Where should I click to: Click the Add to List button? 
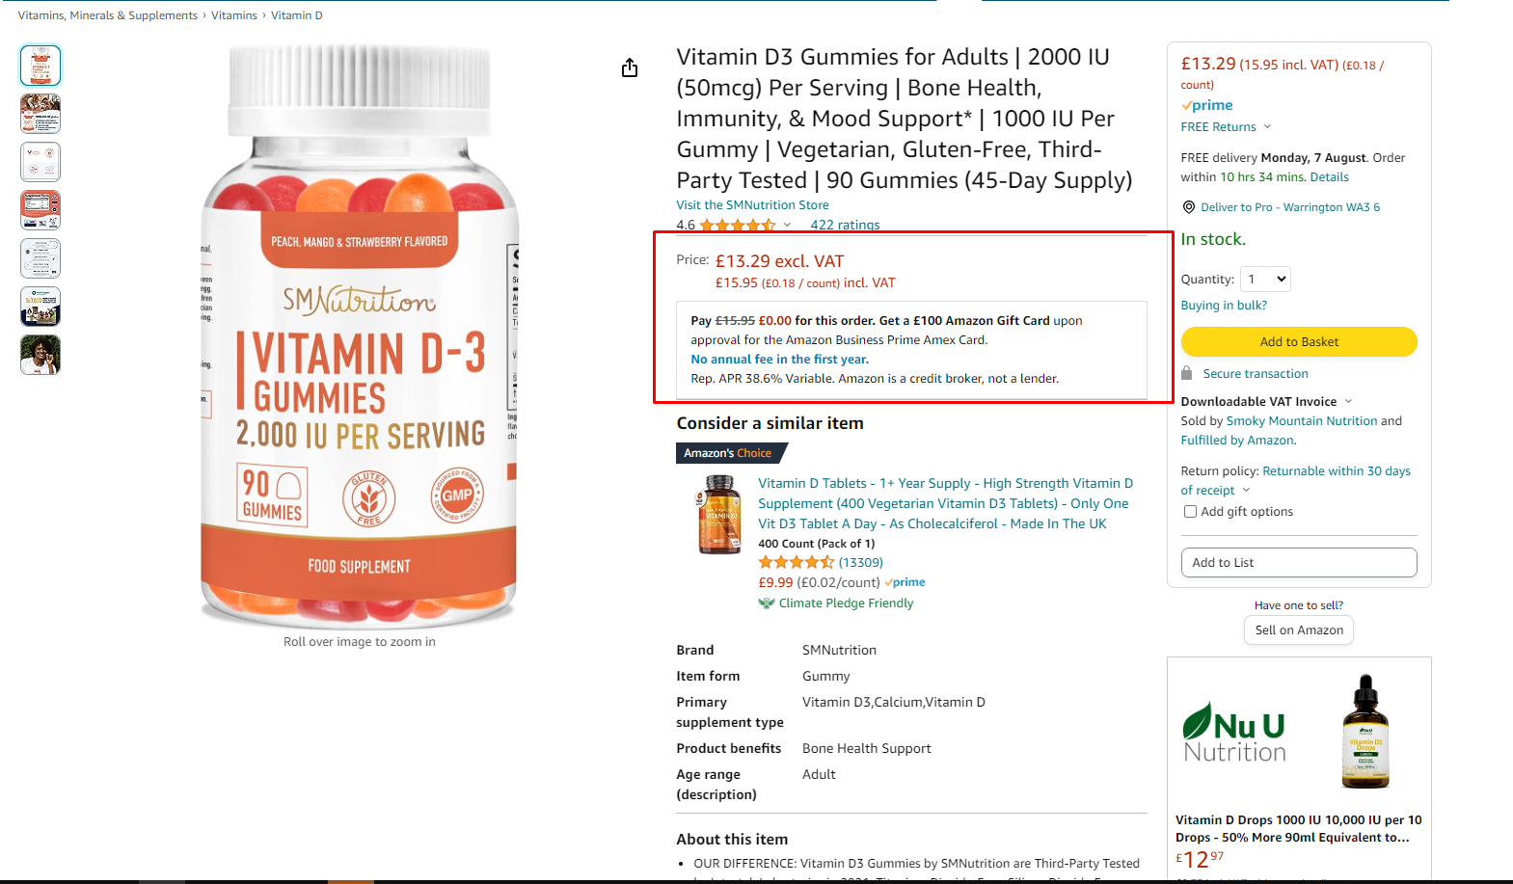[x=1299, y=563]
